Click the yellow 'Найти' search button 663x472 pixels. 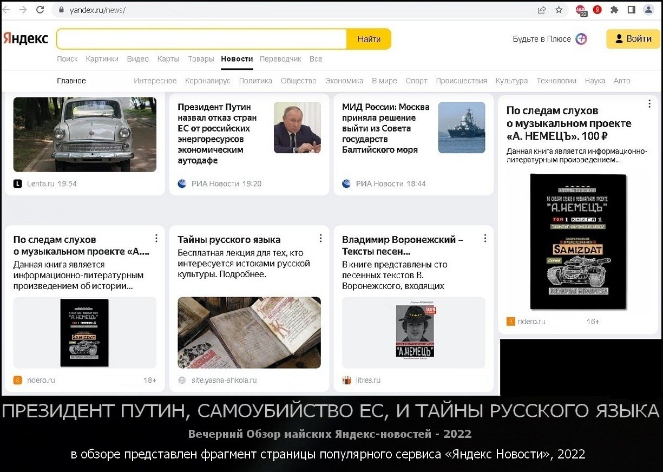click(x=369, y=39)
